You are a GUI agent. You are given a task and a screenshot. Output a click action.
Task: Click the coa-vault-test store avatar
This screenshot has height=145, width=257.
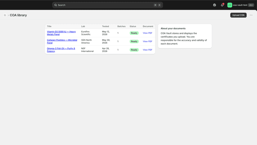click(x=230, y=5)
